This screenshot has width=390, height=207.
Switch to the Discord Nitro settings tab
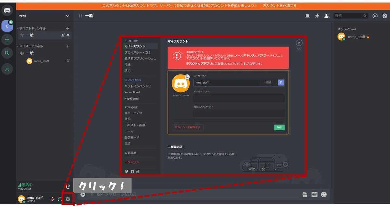[132, 80]
